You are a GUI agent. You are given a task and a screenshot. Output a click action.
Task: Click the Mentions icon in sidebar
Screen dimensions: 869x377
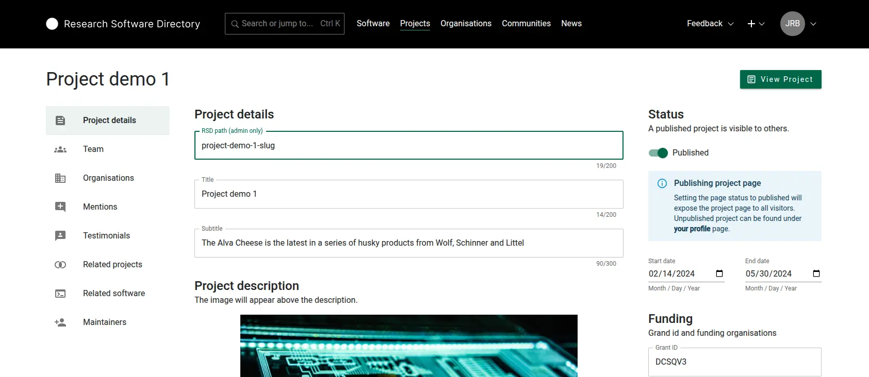[60, 207]
